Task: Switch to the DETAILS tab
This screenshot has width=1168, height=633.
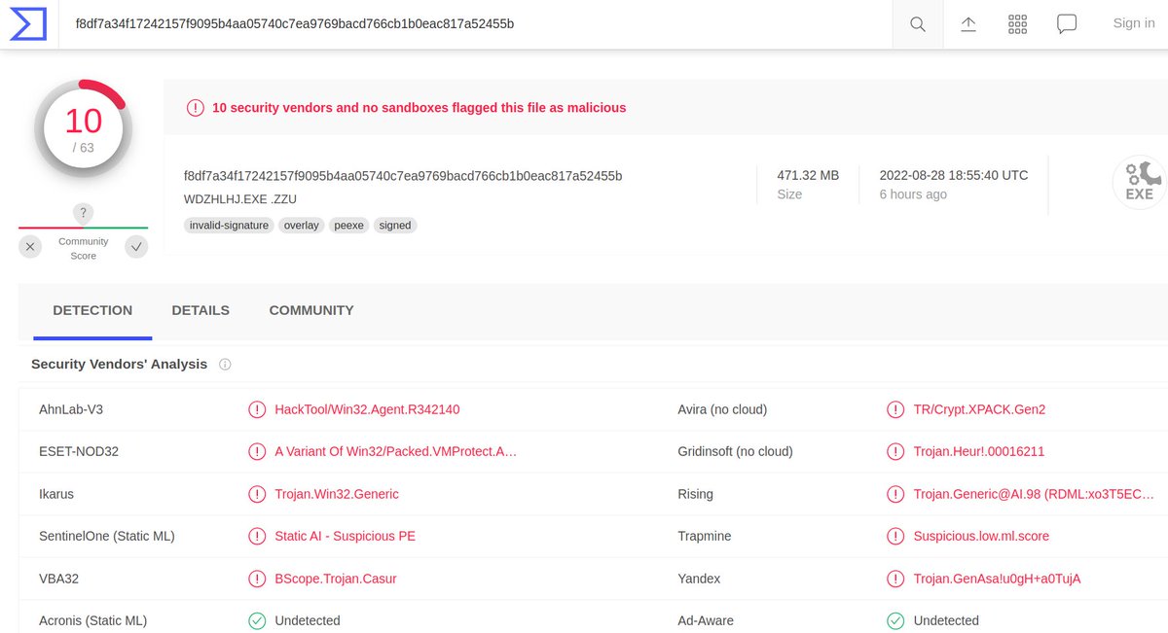Action: 201,310
